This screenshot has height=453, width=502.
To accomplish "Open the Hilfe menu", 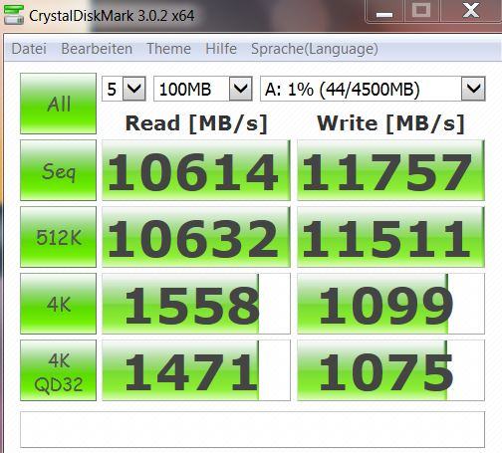I will pyautogui.click(x=221, y=49).
